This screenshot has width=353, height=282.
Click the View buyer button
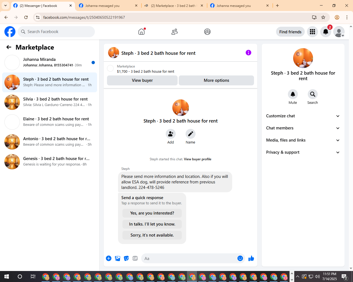click(x=142, y=80)
